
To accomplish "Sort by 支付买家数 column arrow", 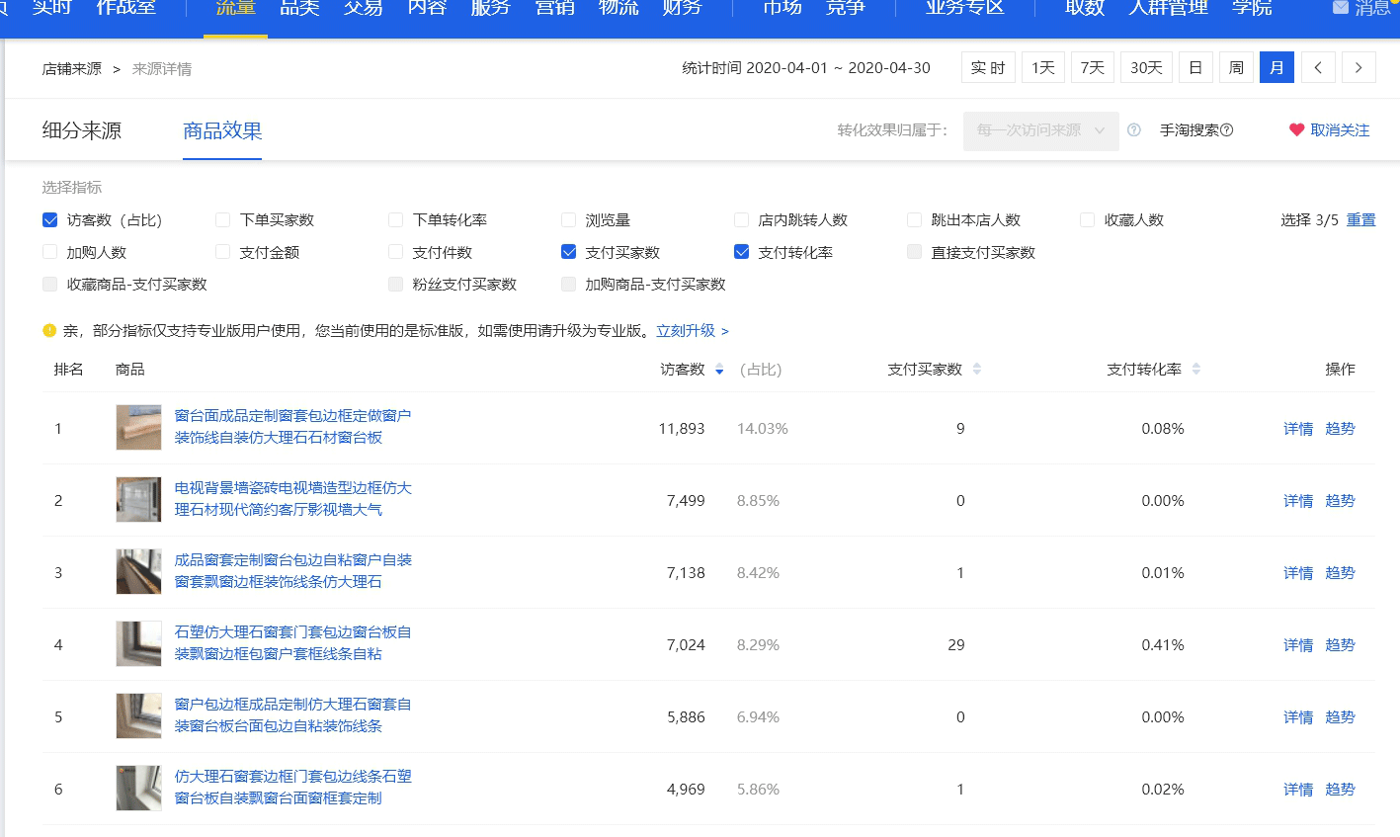I will point(977,370).
